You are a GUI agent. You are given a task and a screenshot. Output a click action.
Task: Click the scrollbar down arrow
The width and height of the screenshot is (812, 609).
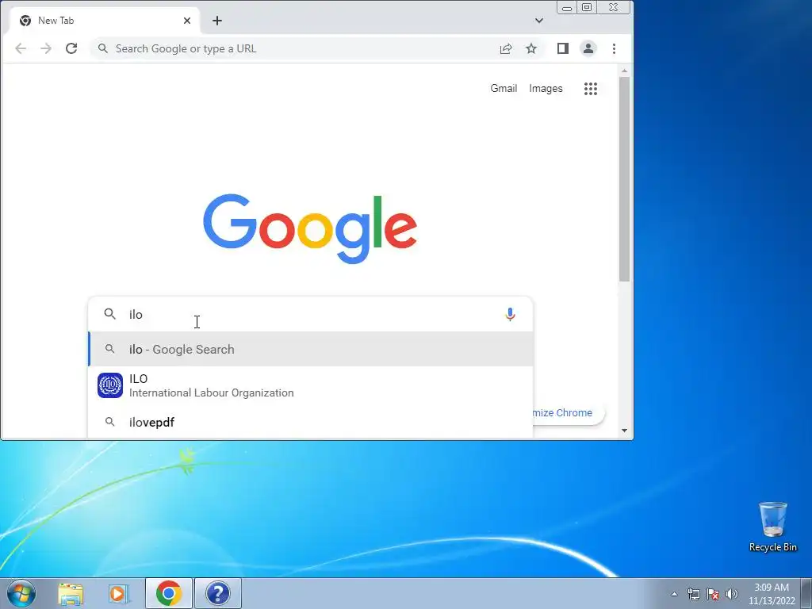(625, 431)
